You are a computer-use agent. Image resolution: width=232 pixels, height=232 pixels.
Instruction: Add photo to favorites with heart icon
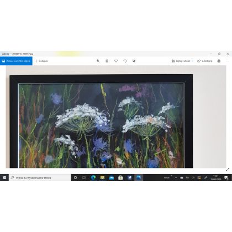116,61
